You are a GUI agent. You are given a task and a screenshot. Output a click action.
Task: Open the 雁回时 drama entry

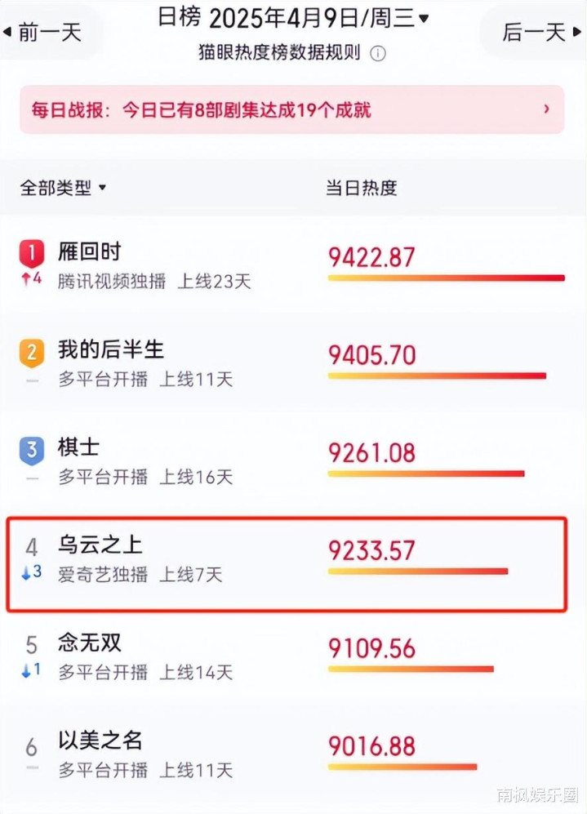(89, 251)
